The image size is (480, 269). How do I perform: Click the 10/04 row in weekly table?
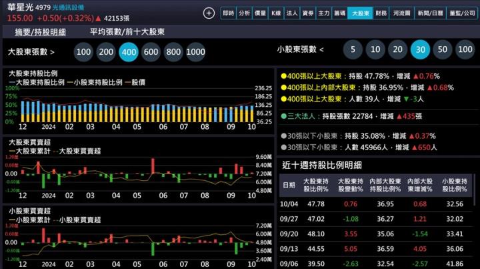(x=377, y=204)
